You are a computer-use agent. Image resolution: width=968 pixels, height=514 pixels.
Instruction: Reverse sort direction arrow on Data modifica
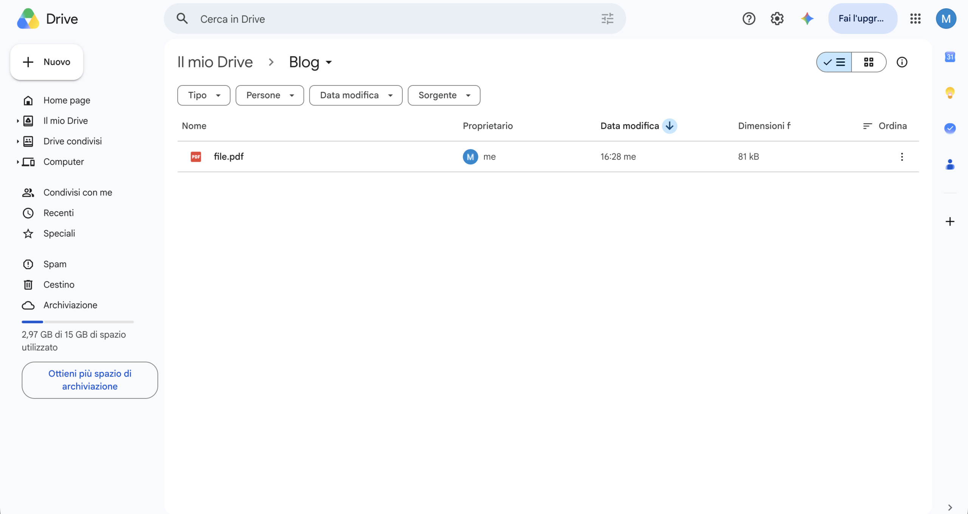(x=669, y=126)
